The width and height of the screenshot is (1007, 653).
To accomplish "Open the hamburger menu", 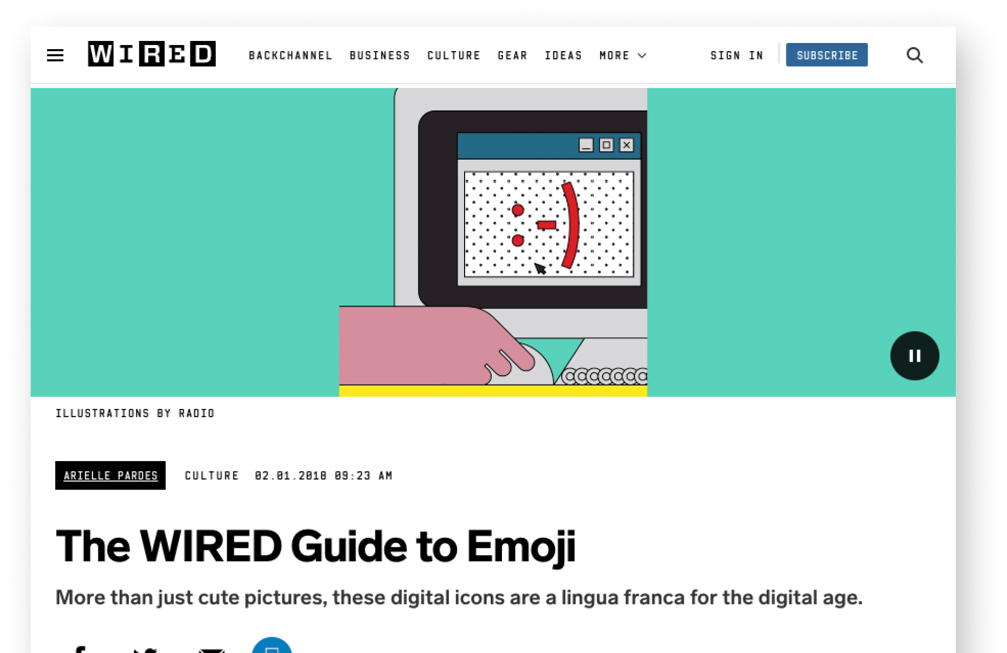I will [x=55, y=55].
